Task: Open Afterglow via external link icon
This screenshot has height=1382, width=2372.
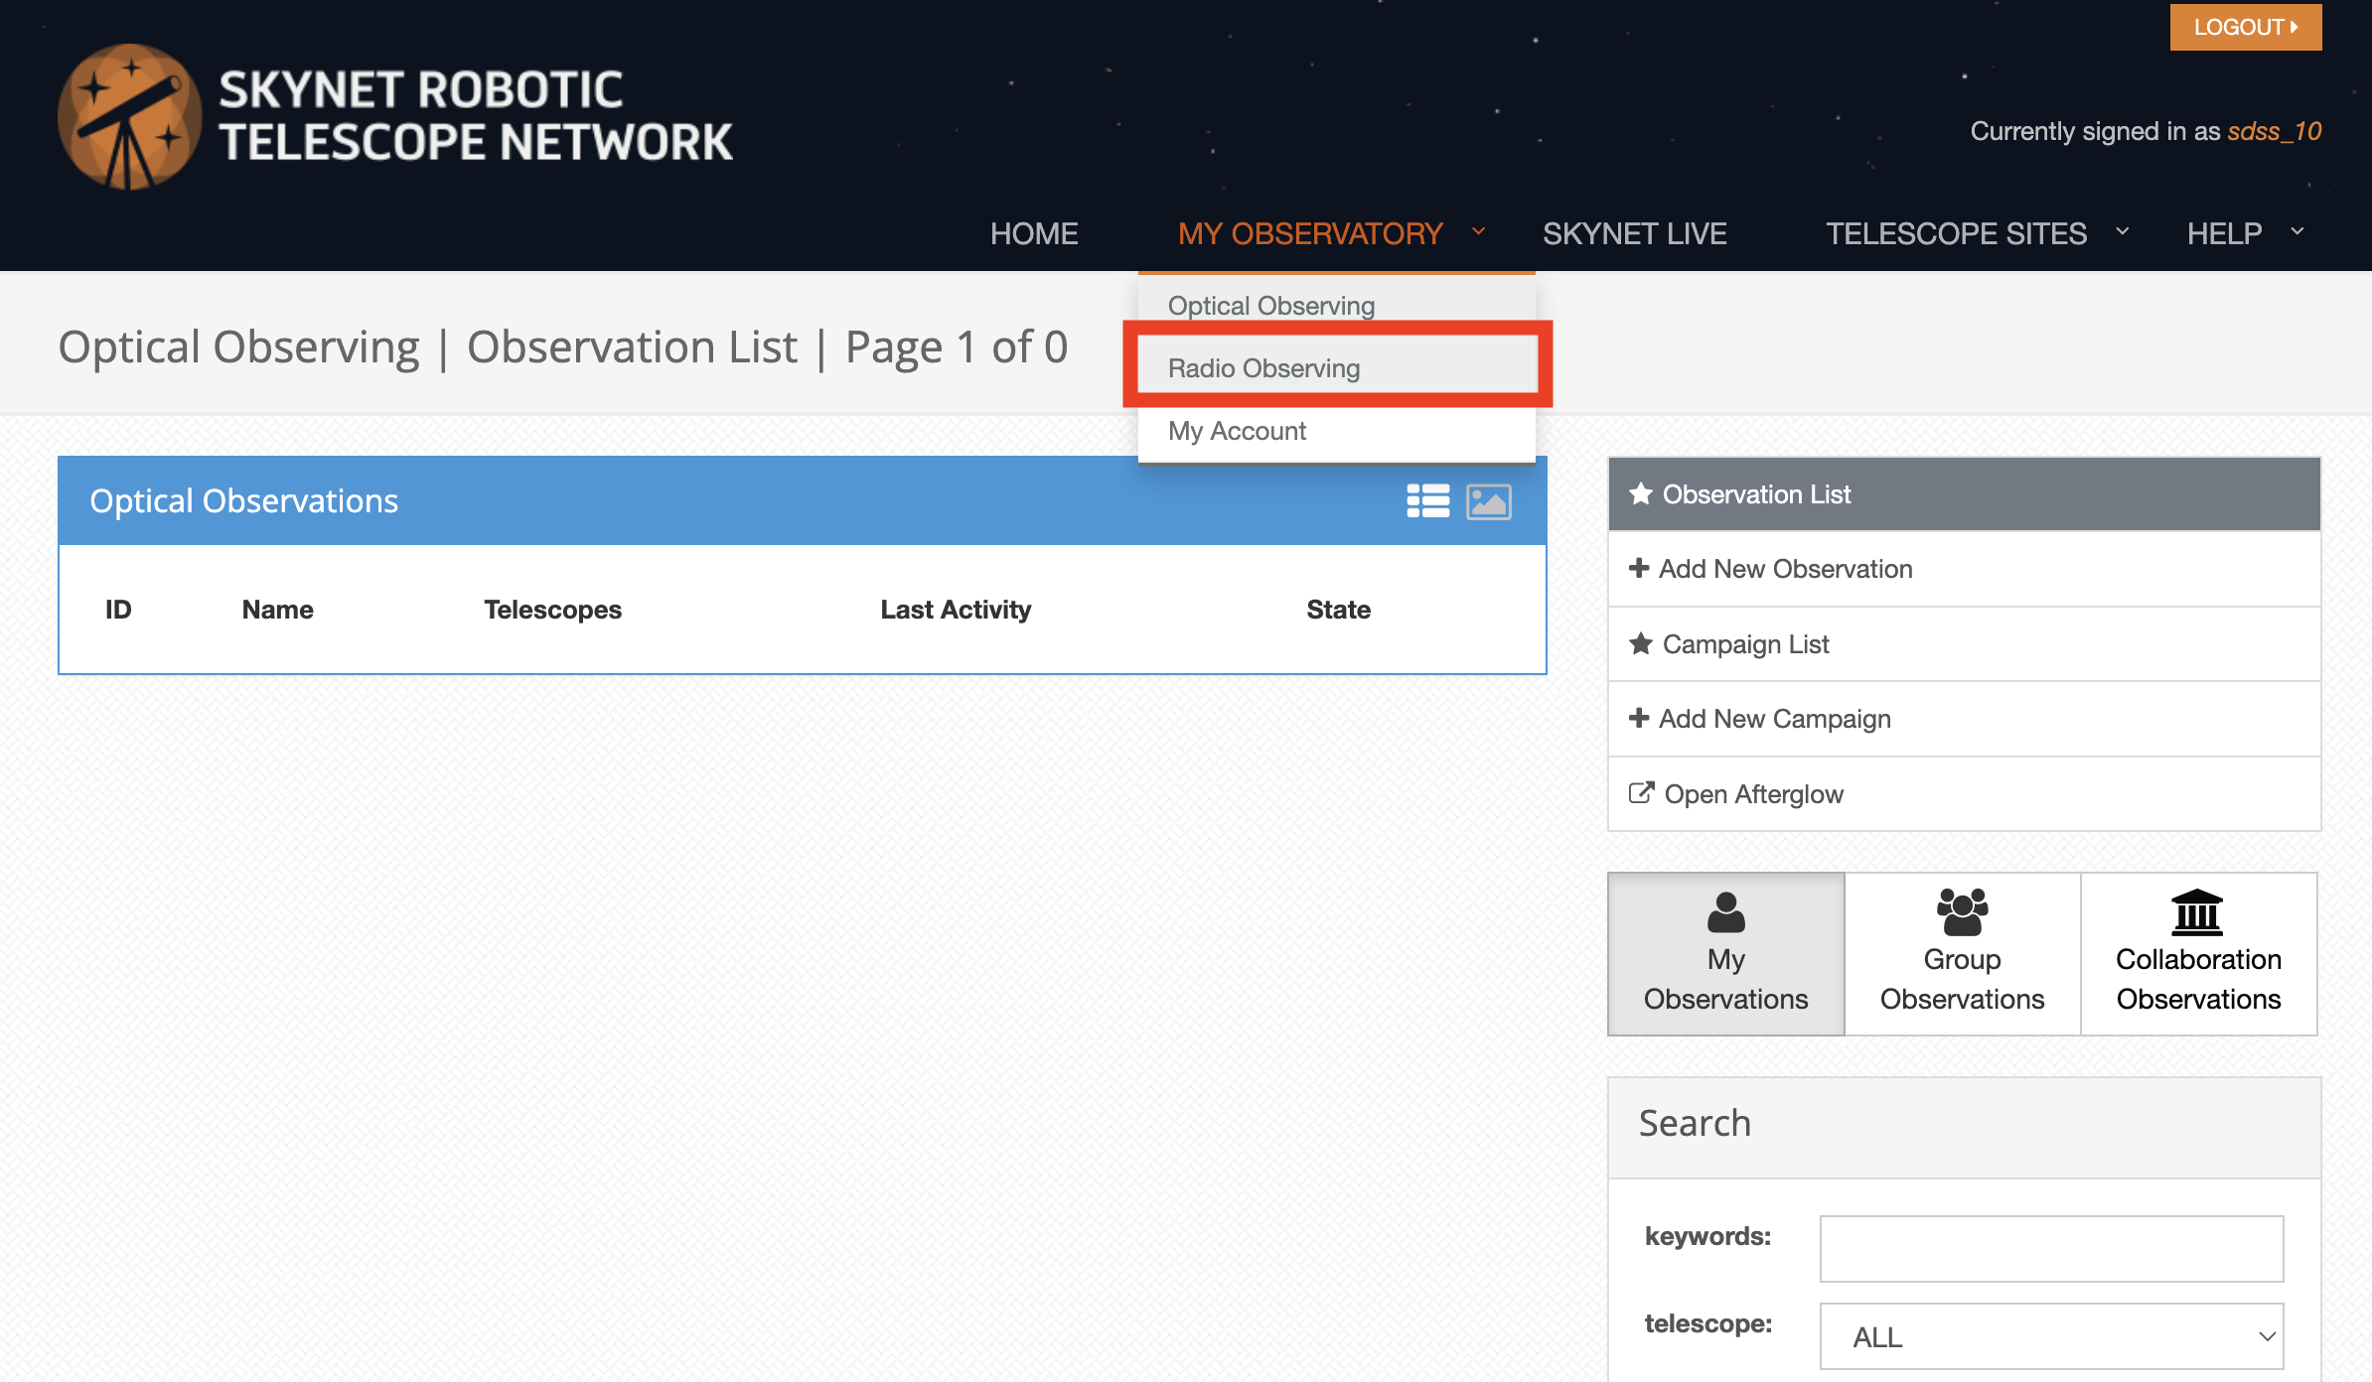Action: coord(1641,793)
